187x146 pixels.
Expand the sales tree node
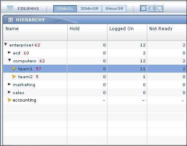pyautogui.click(x=9, y=92)
